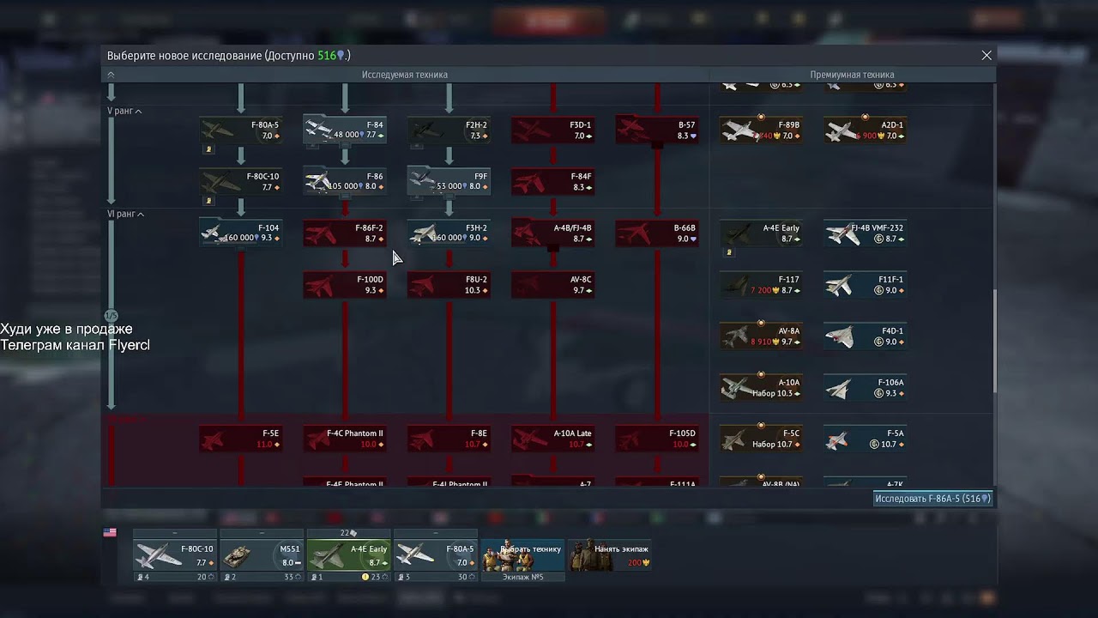Select the F-105D aircraft card
Screen dimensions: 1098x618
tap(656, 439)
